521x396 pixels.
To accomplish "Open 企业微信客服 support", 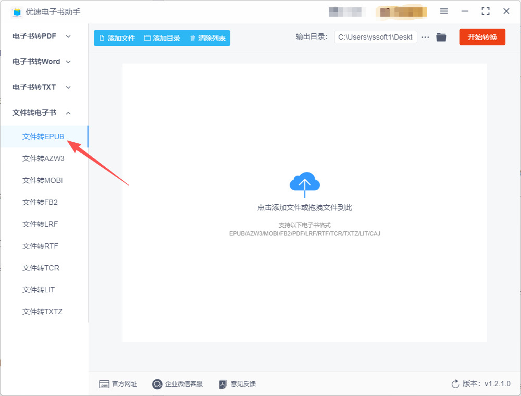I will click(178, 384).
